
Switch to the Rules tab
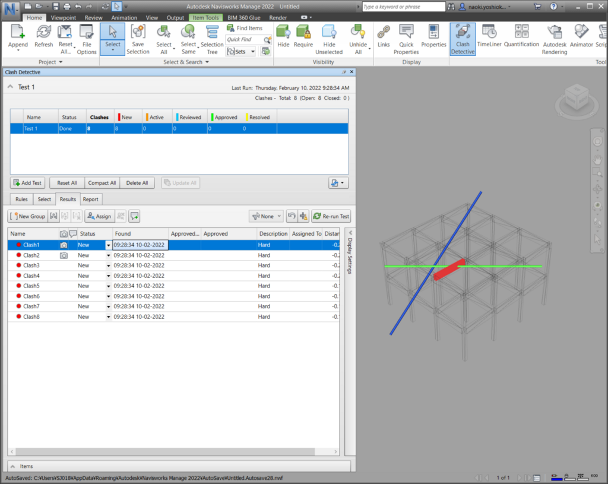coord(21,199)
